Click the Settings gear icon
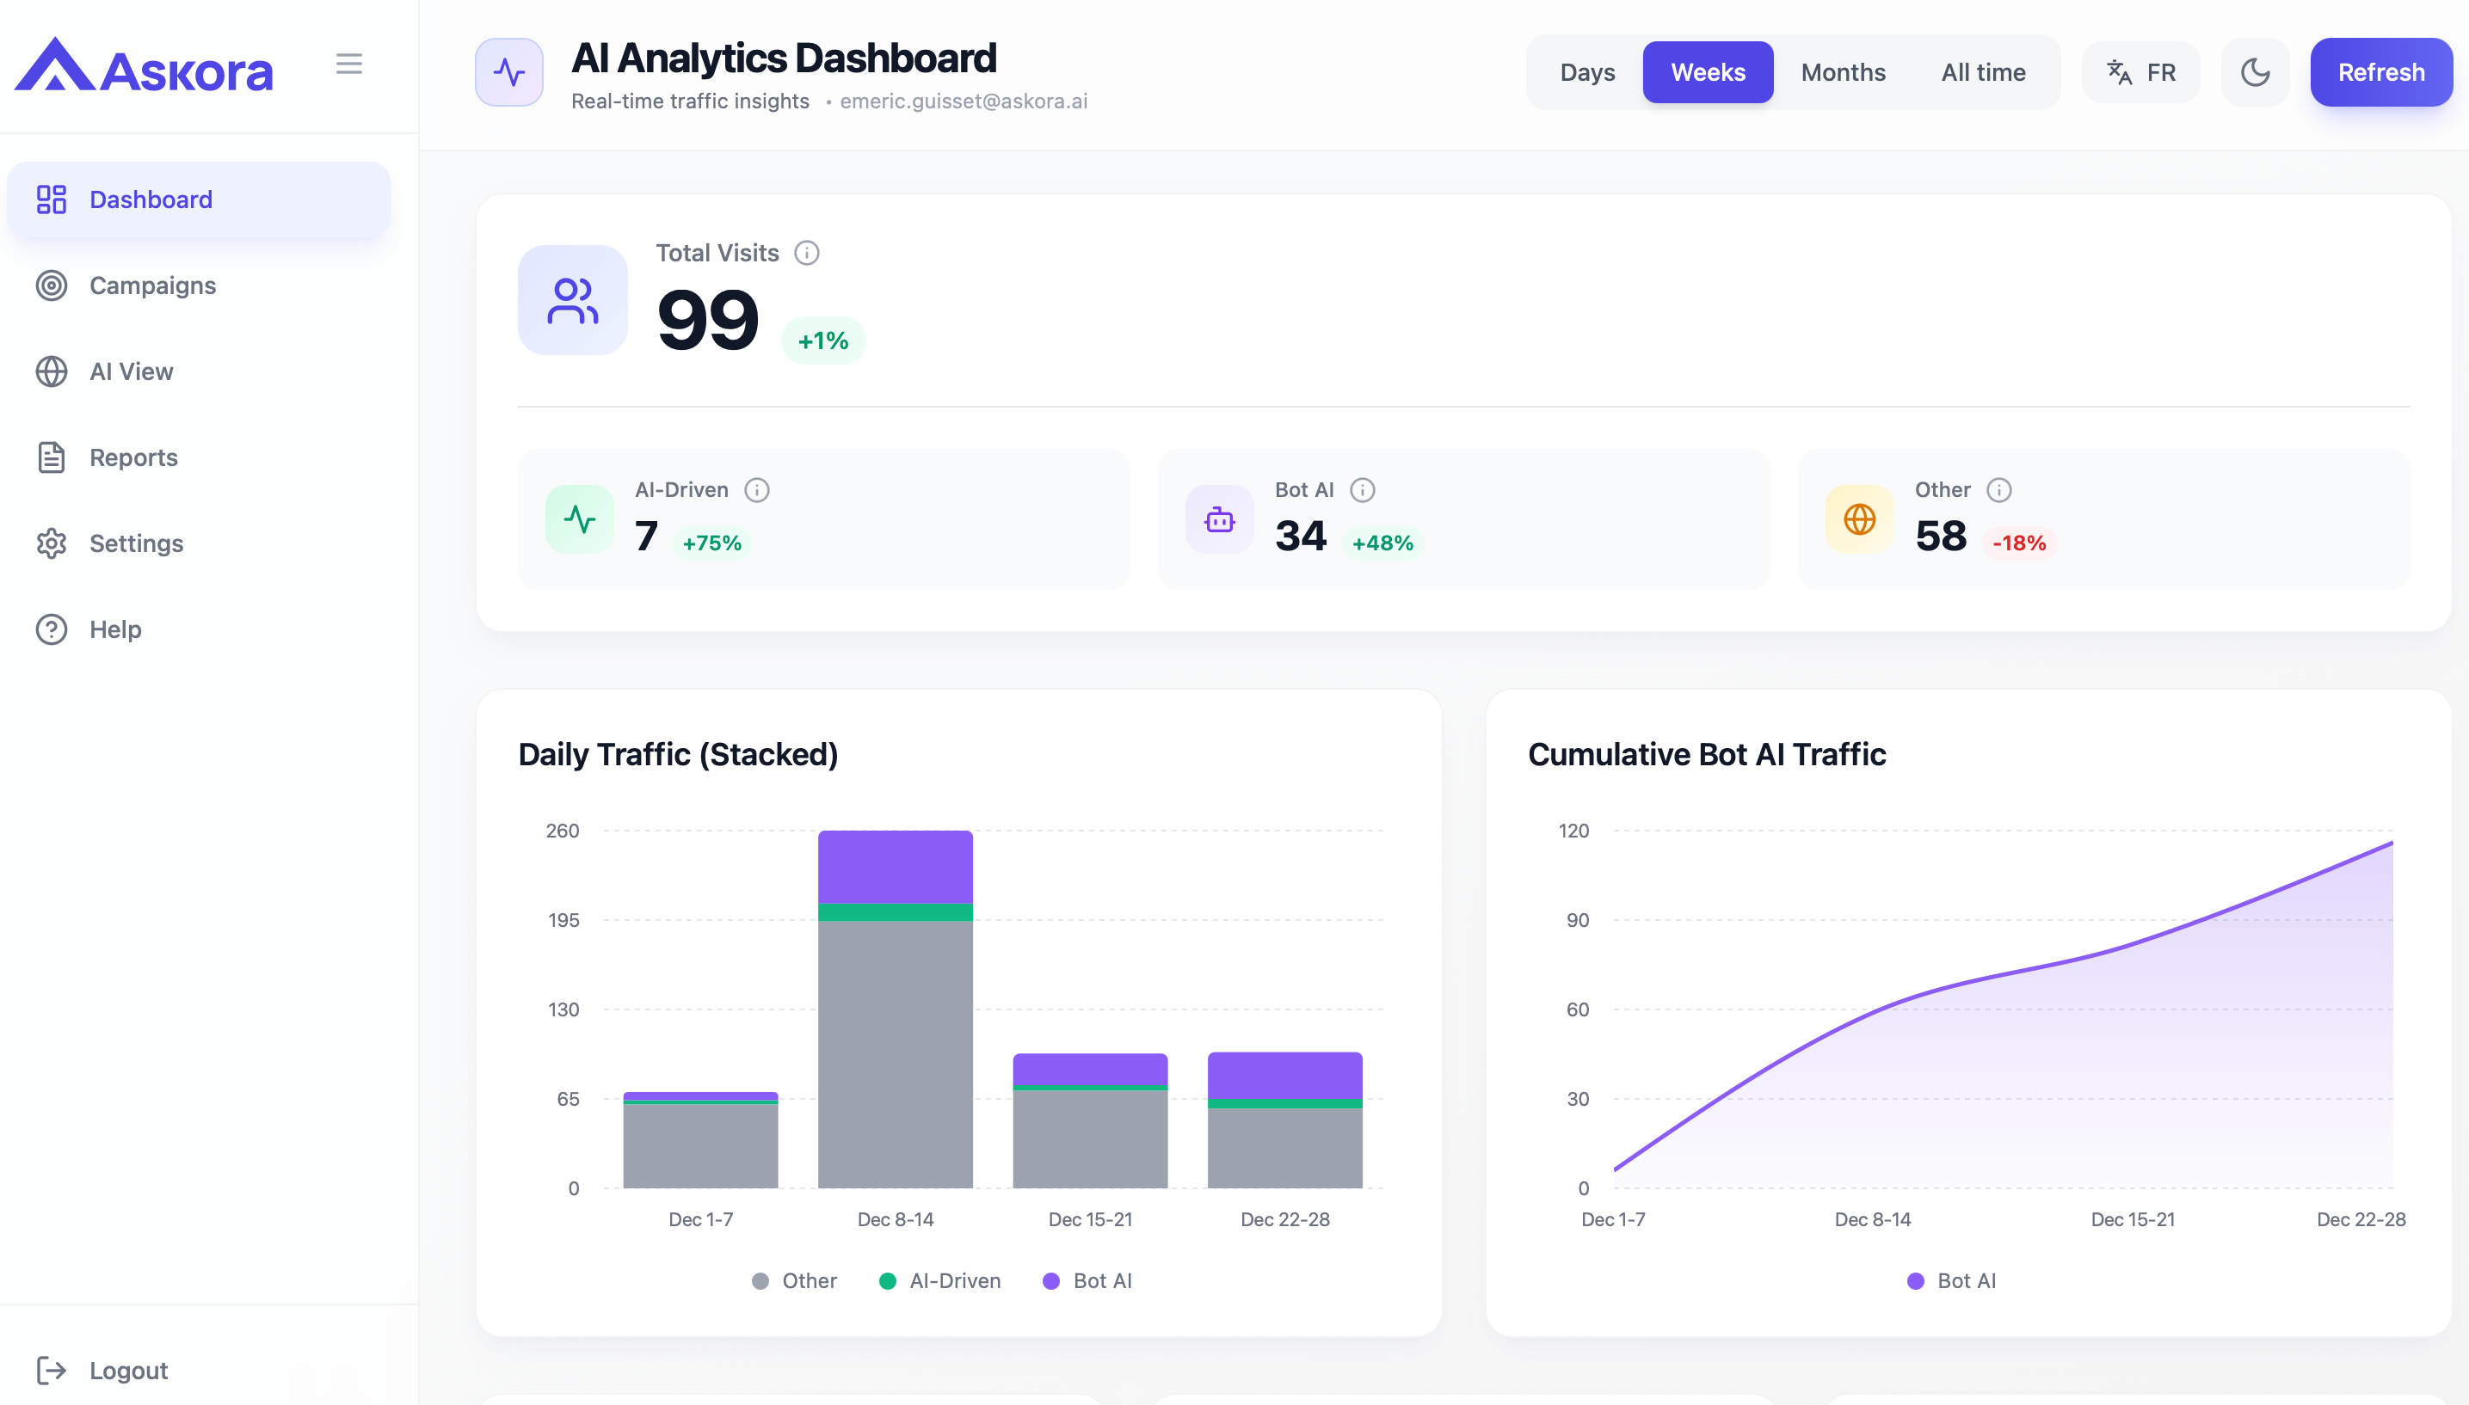The width and height of the screenshot is (2469, 1405). [51, 543]
